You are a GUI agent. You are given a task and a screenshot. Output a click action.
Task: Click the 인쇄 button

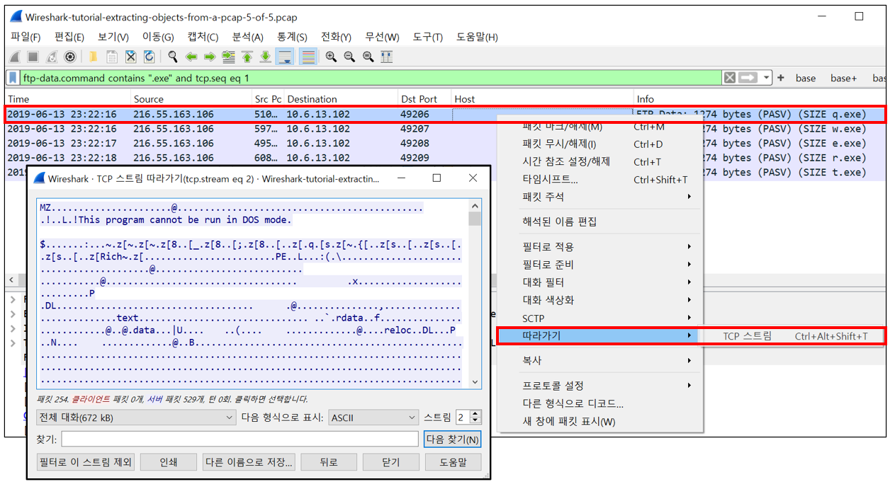168,462
